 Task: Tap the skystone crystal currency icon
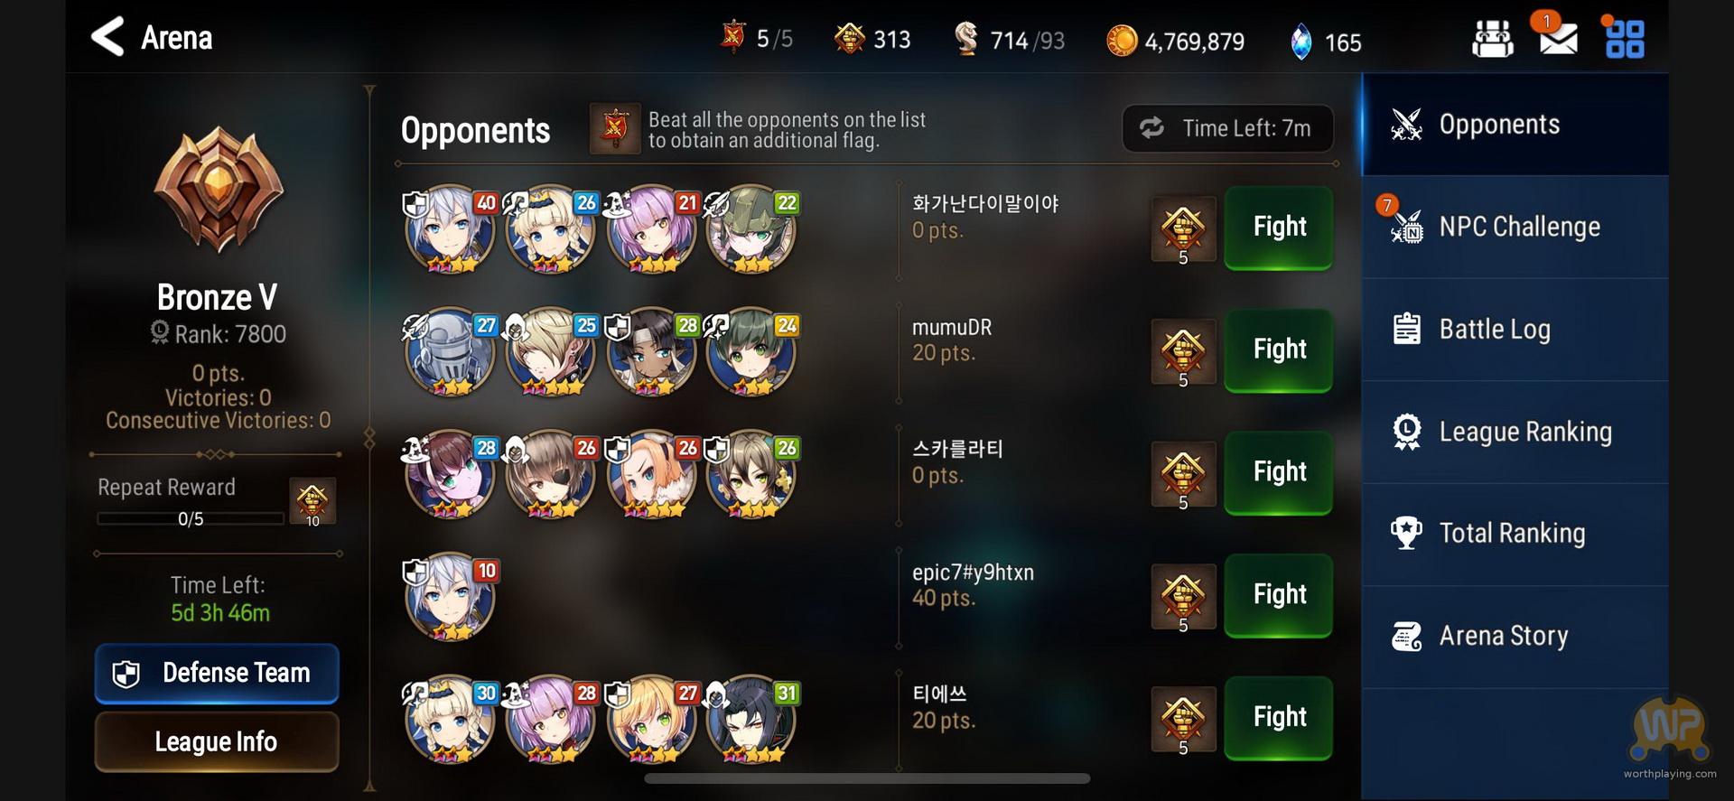[x=1300, y=42]
